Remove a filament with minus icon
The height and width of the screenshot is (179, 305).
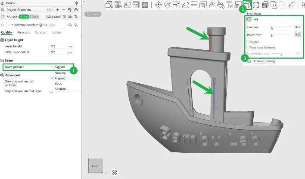pos(63,10)
